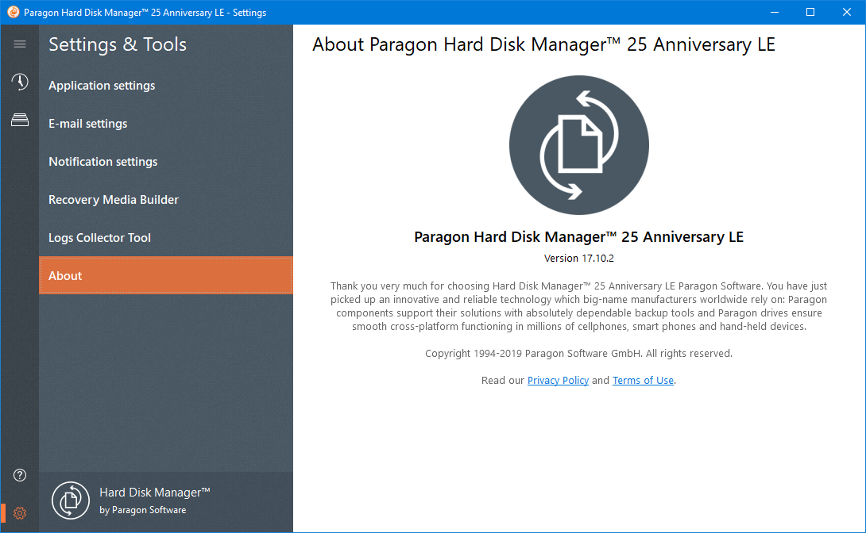The height and width of the screenshot is (533, 866).
Task: Click the Copyright 1994-2019 Paragon Software line
Action: pyautogui.click(x=579, y=353)
